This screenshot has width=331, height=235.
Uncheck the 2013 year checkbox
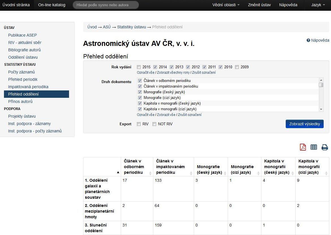(x=171, y=67)
